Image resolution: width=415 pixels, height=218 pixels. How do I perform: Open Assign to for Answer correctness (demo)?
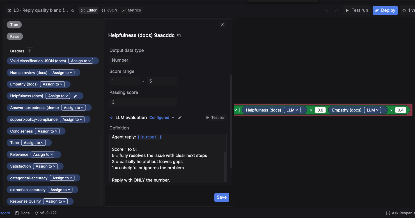pyautogui.click(x=74, y=108)
